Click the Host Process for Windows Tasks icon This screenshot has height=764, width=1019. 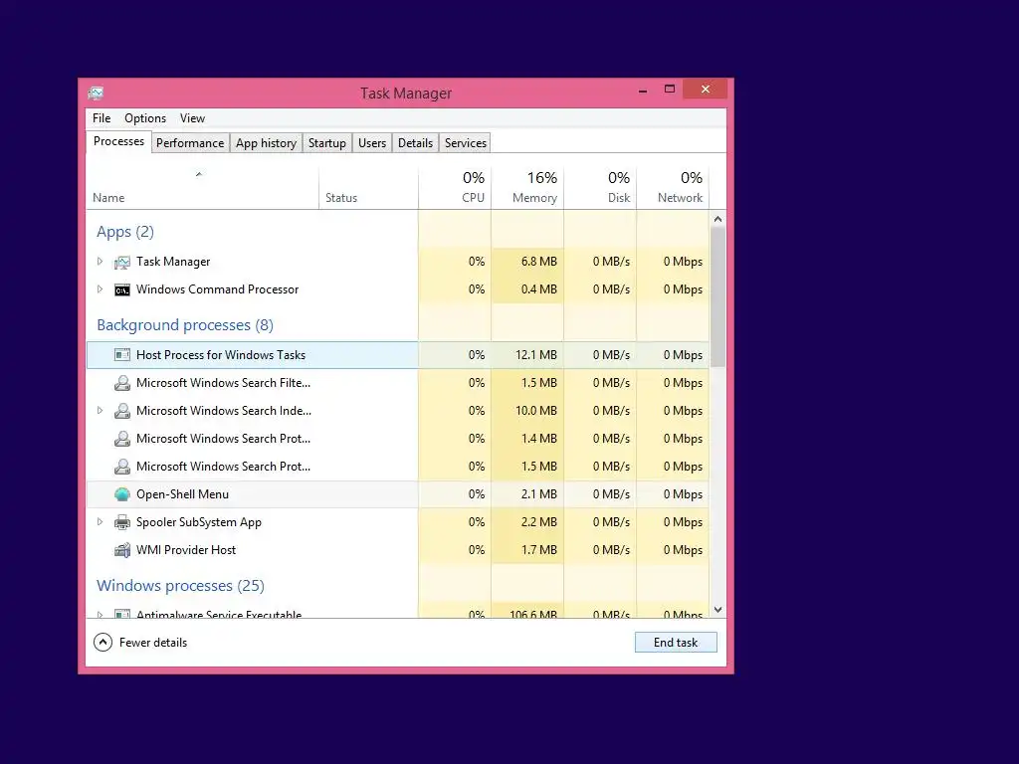[122, 355]
